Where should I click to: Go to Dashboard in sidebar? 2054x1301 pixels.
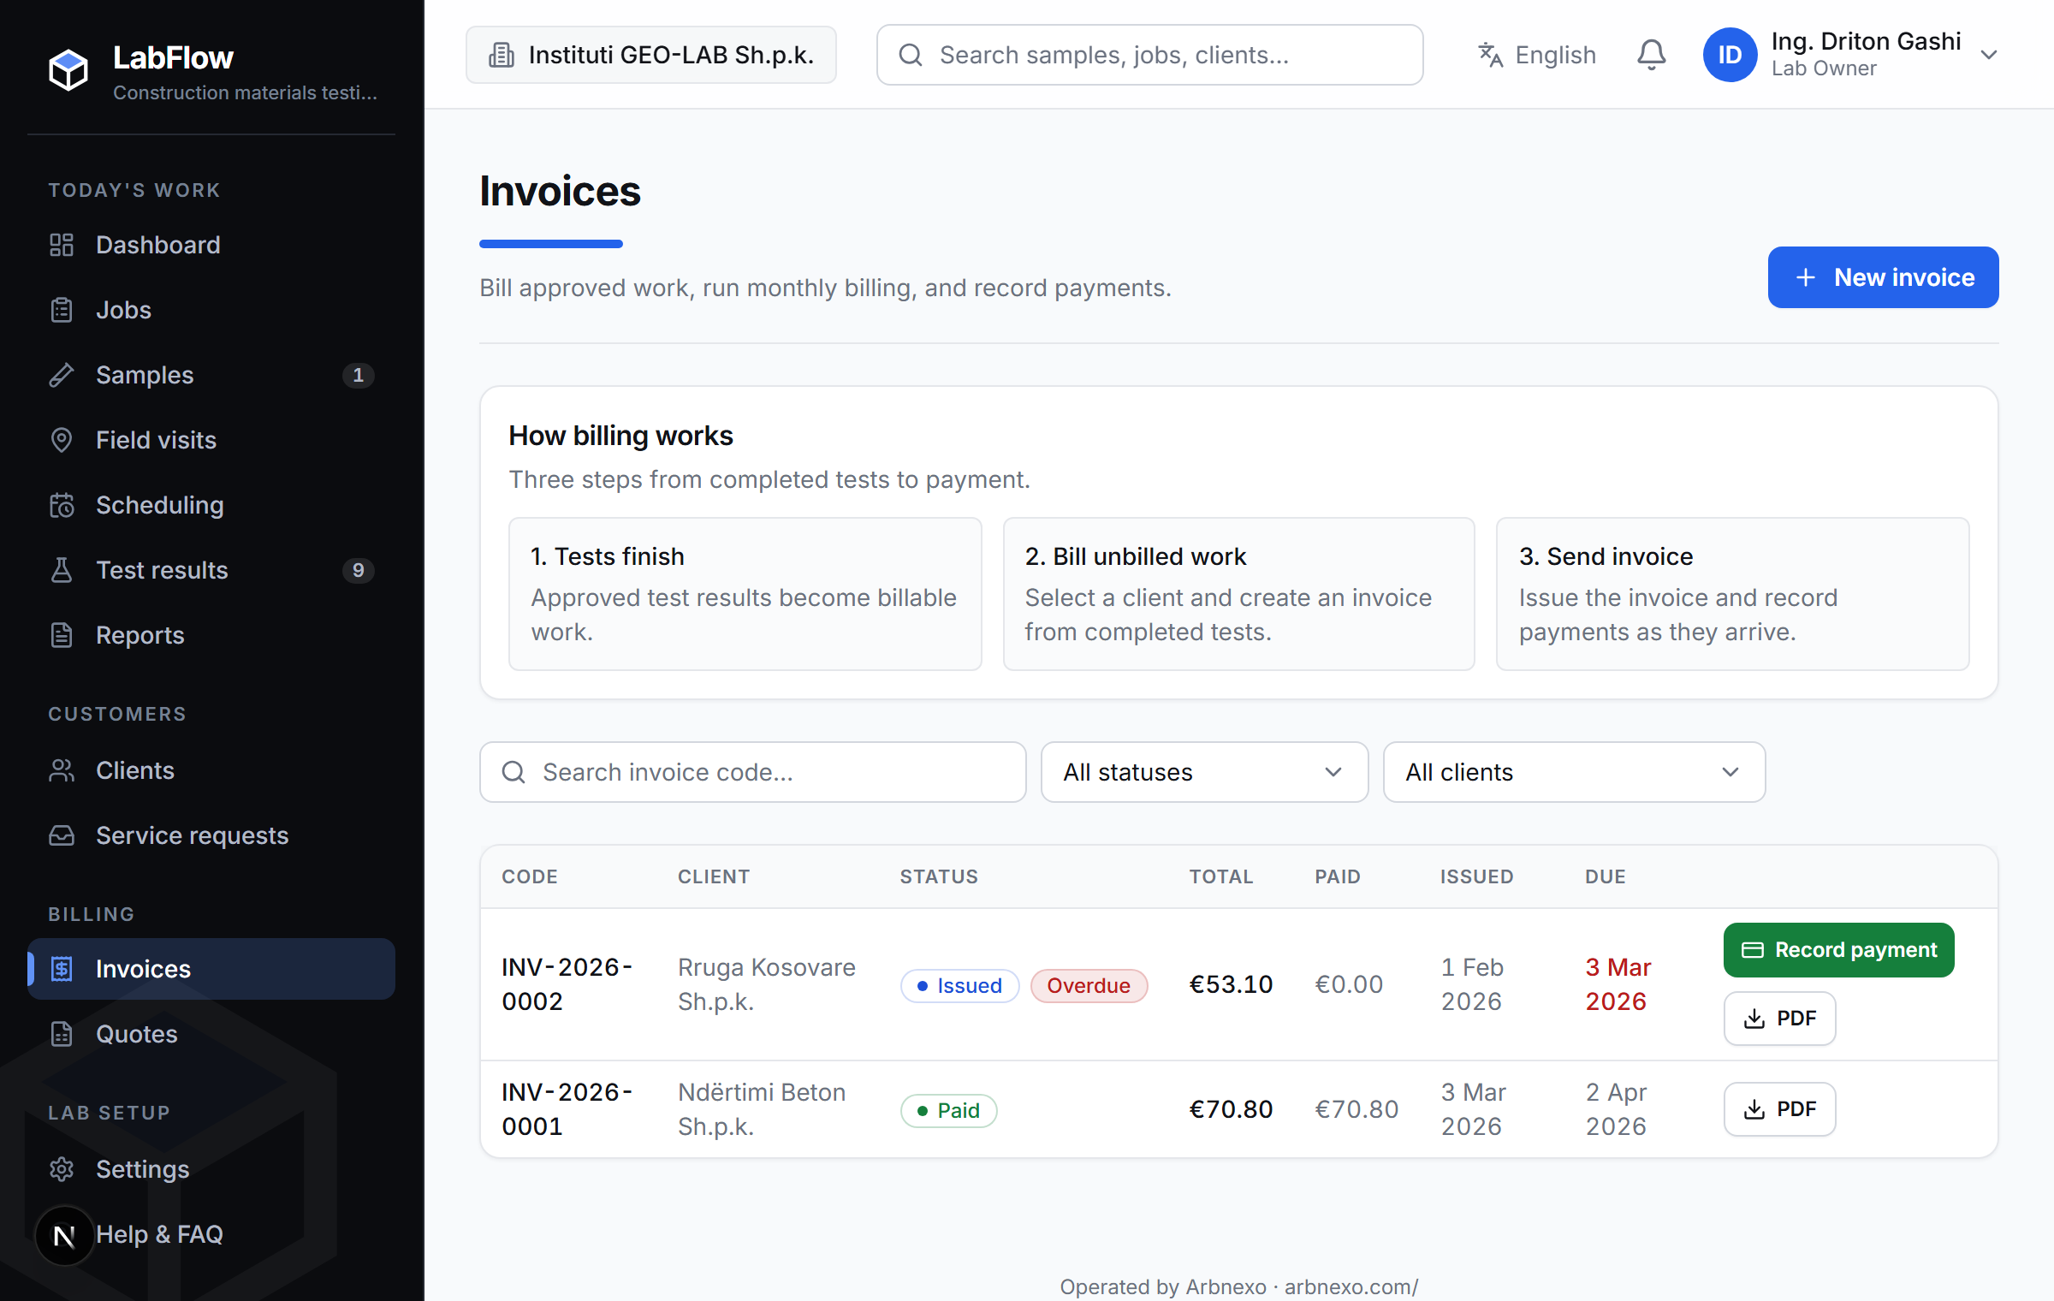[x=211, y=245]
